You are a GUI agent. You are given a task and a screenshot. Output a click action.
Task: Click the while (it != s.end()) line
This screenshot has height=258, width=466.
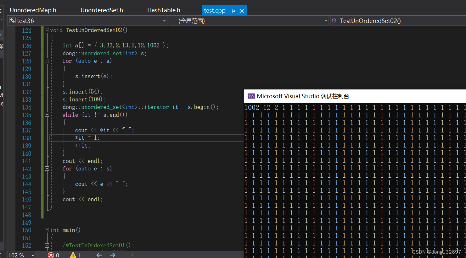(95, 115)
